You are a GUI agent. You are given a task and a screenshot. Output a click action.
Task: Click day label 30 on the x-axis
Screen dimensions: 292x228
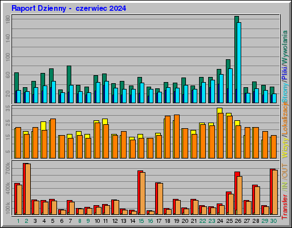coord(273,221)
